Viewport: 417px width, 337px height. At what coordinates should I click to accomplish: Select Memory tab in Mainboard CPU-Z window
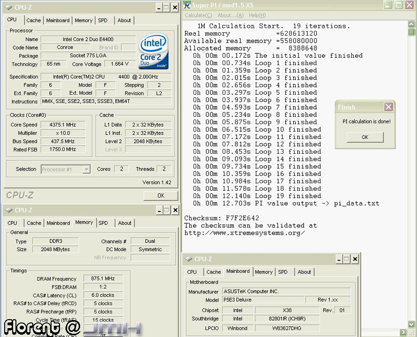tap(263, 272)
